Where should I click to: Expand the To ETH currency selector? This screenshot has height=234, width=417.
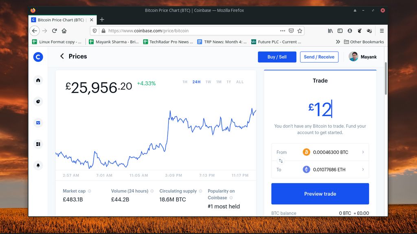pyautogui.click(x=363, y=170)
